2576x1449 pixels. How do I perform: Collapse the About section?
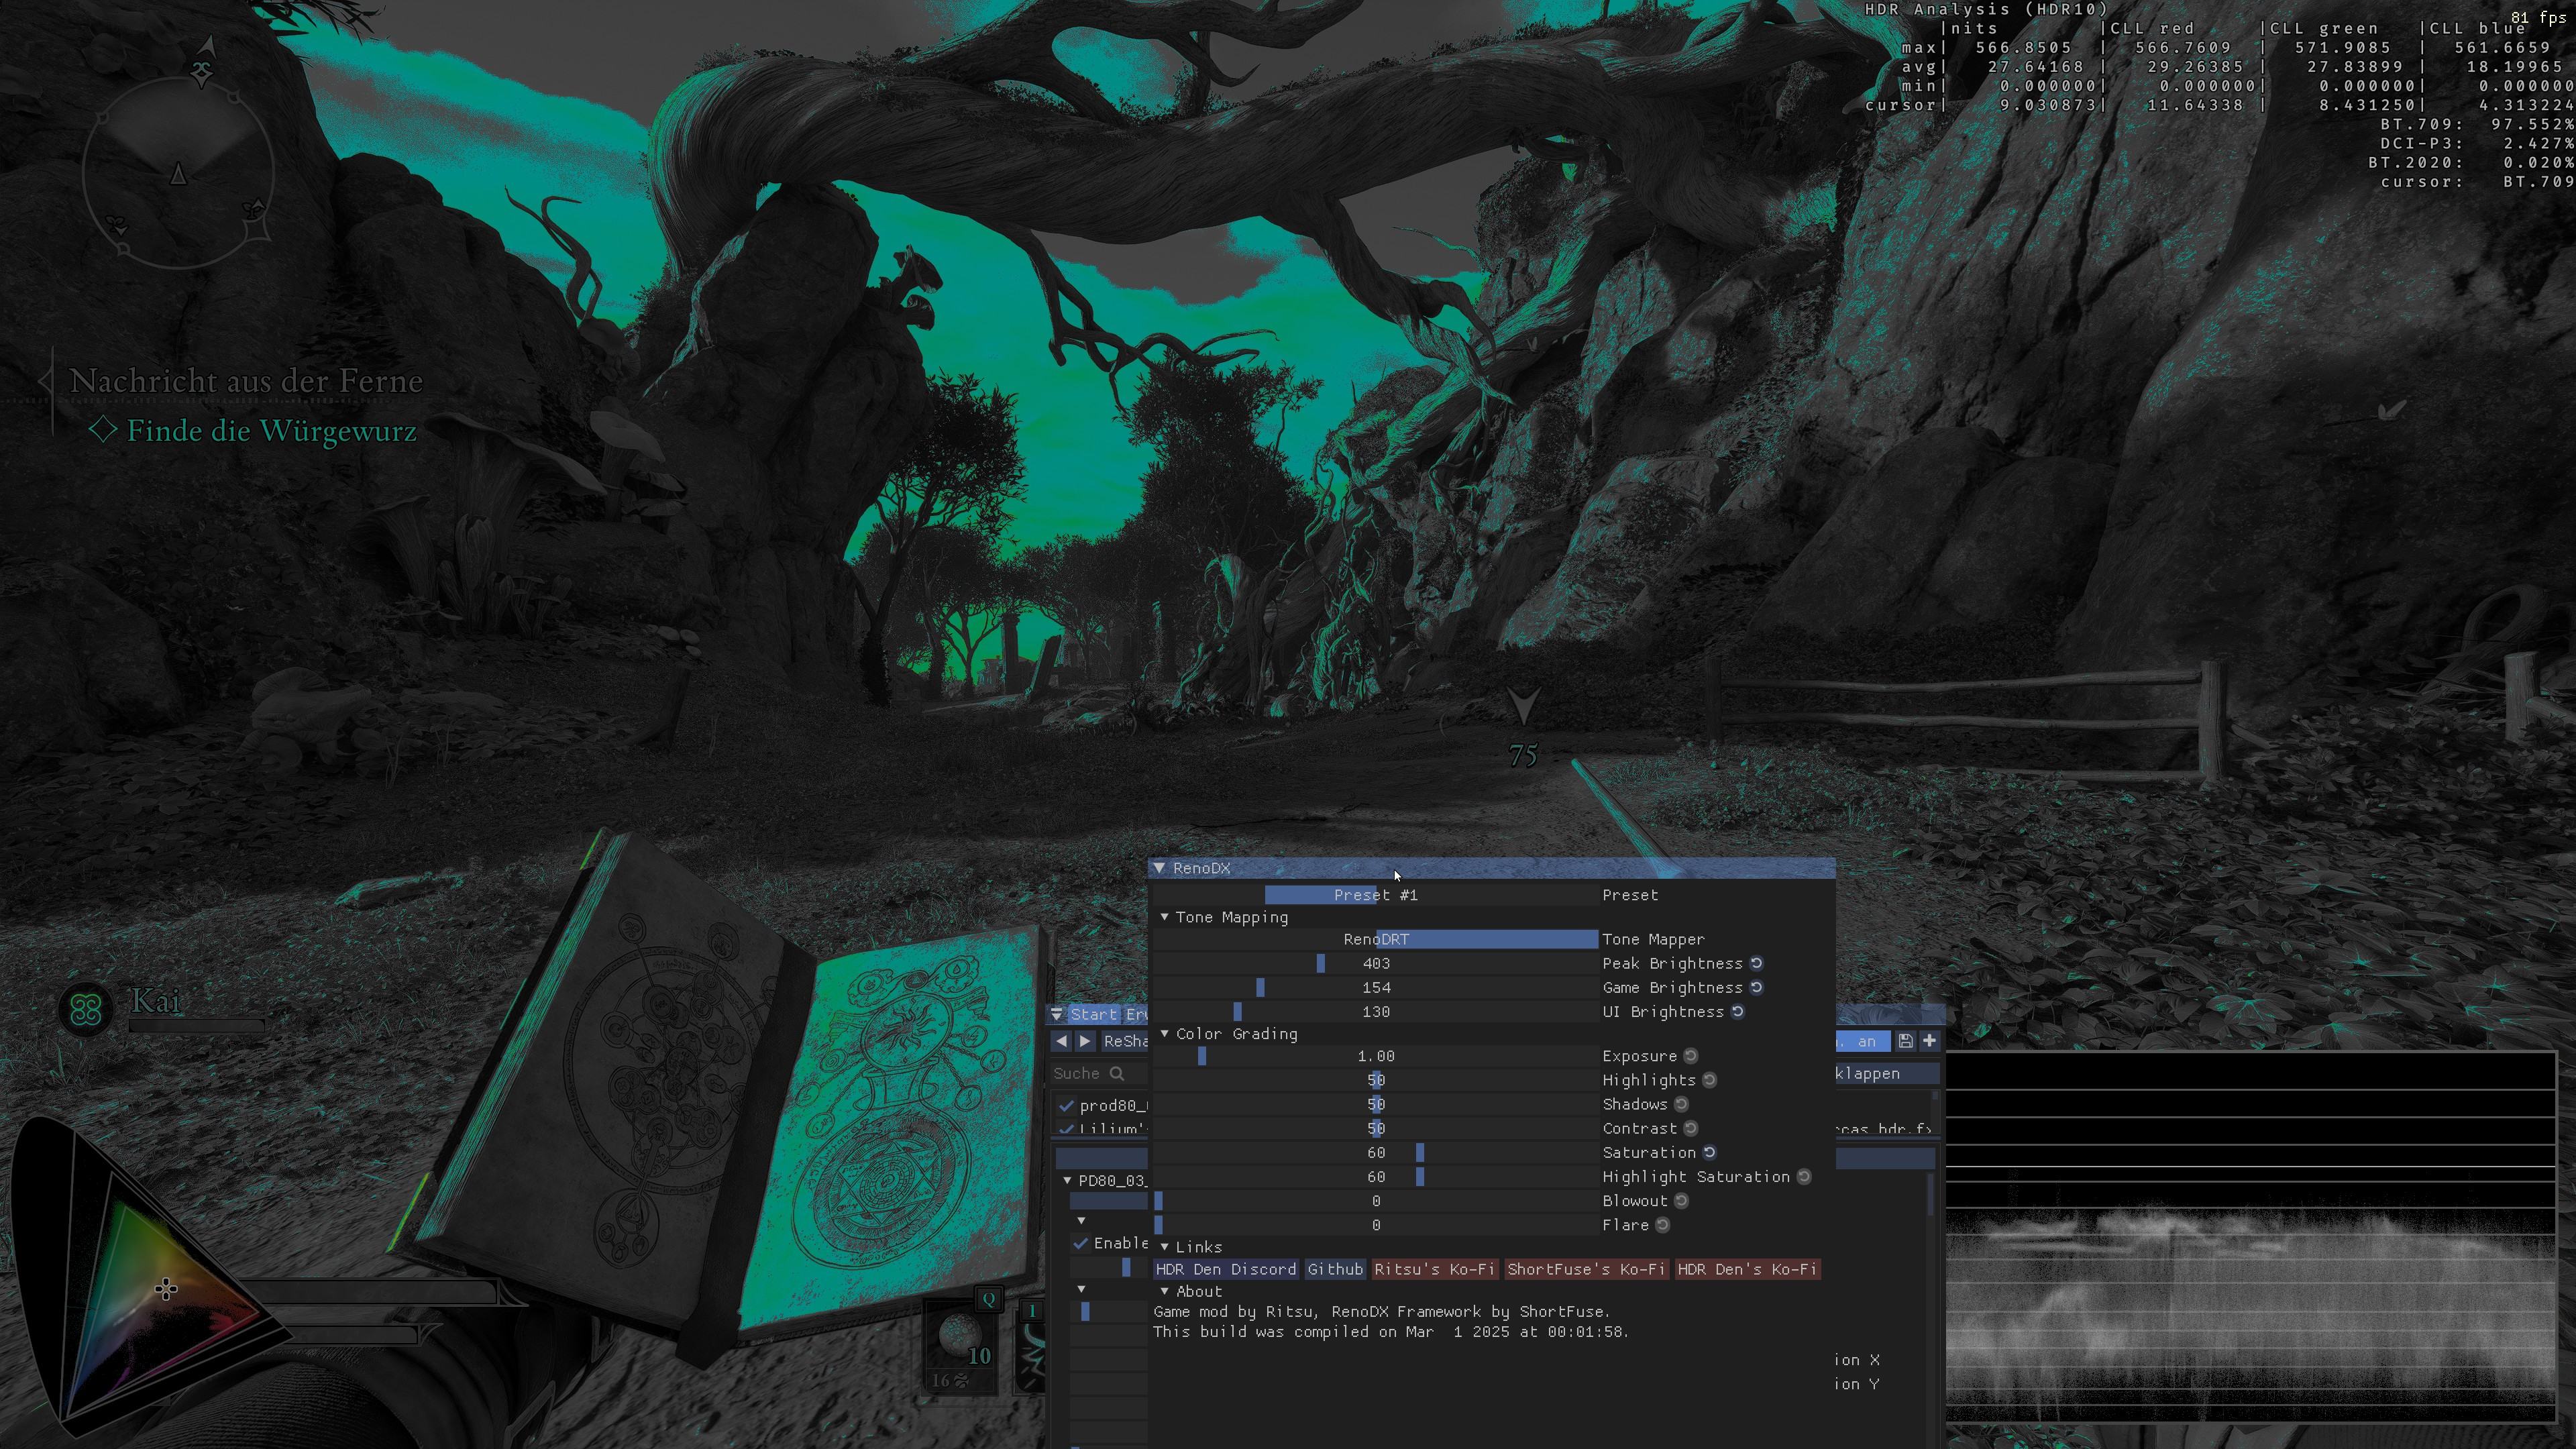tap(1164, 1291)
